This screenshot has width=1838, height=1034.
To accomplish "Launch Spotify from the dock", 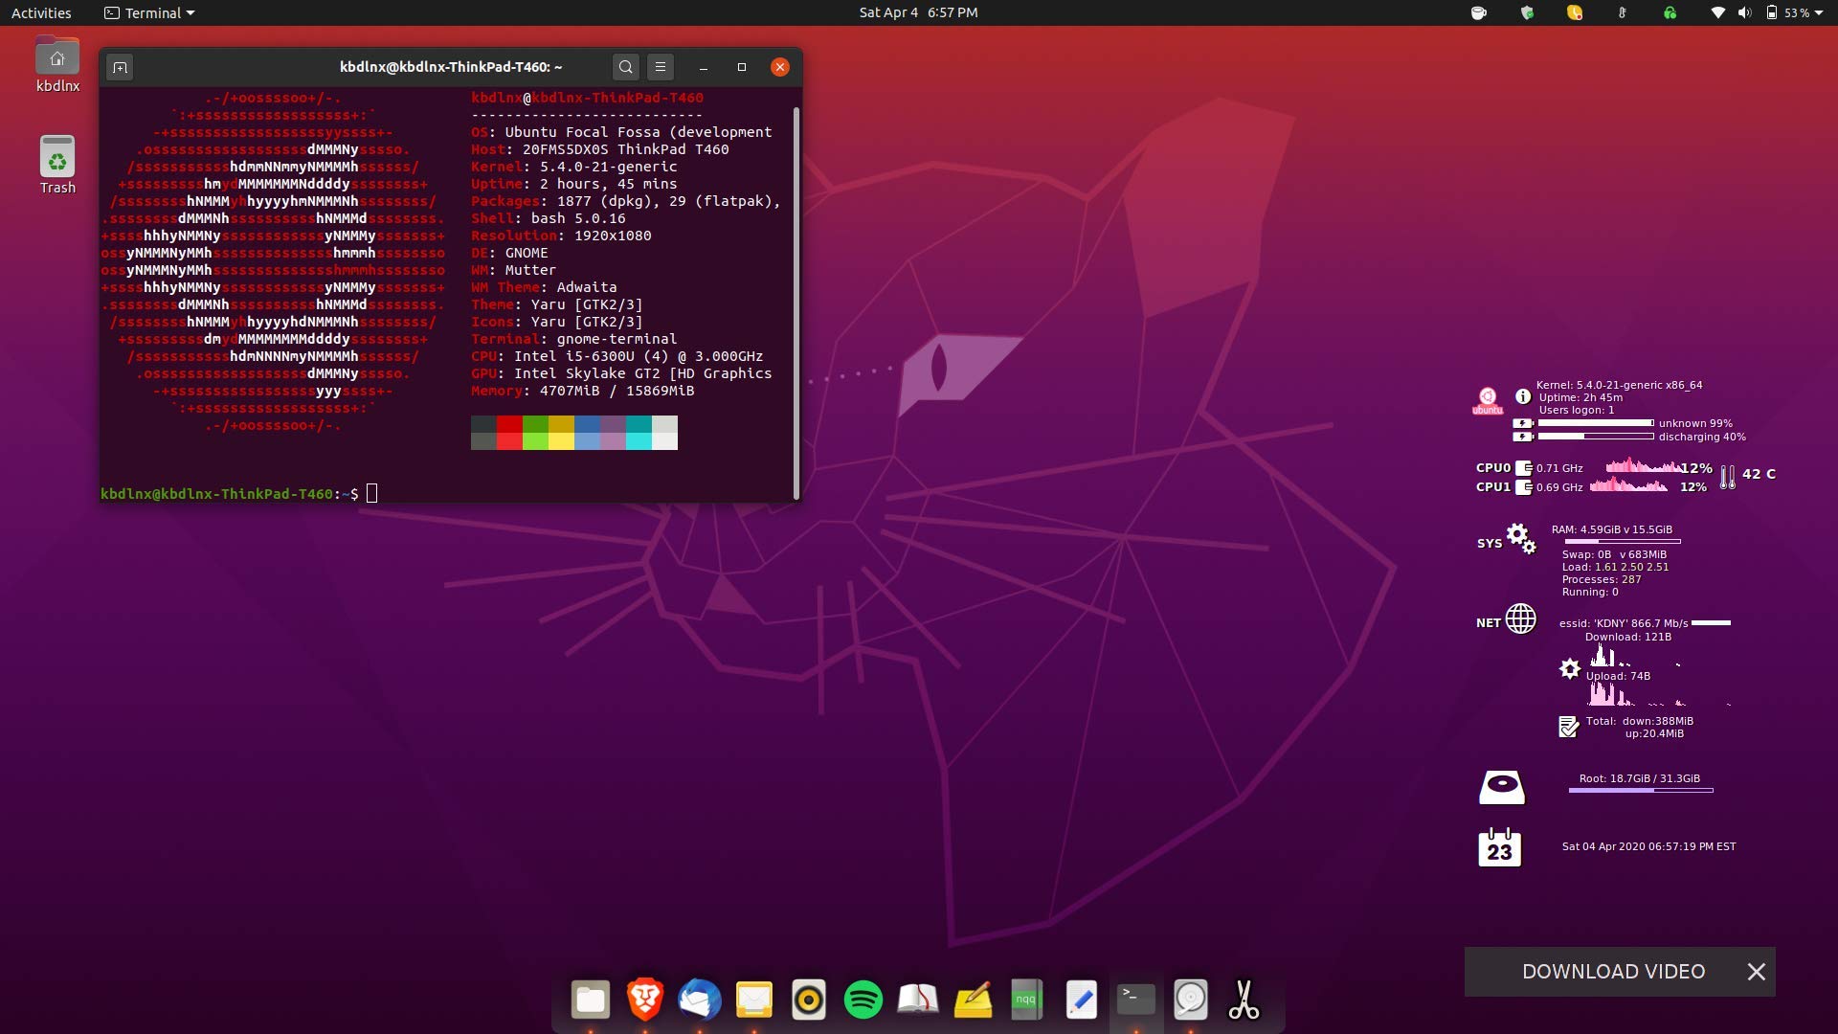I will click(x=863, y=1000).
